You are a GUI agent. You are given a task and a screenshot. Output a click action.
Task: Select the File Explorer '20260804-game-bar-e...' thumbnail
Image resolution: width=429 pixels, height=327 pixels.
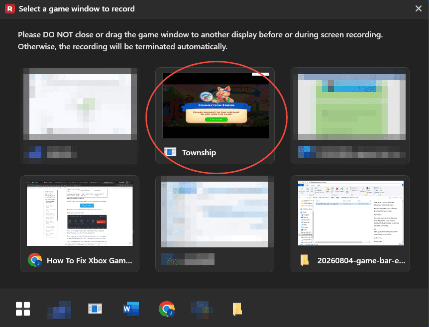(351, 213)
